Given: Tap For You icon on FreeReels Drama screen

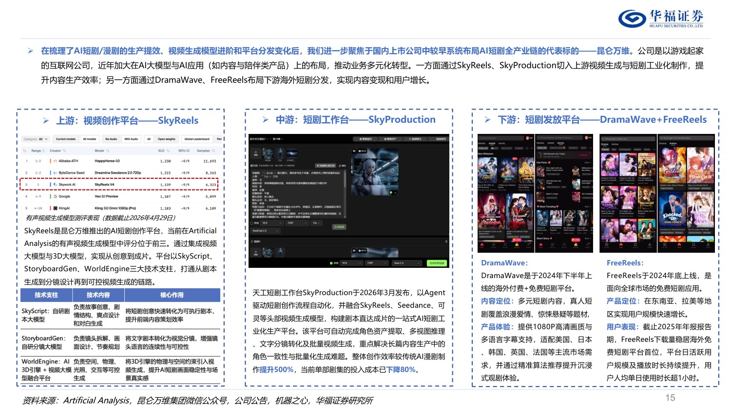Looking at the screenshot, I should pos(607,246).
